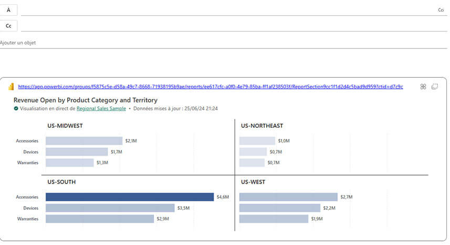Click the Accessories label in US-MIDWEST
Image resolution: width=450 pixels, height=245 pixels.
coord(27,141)
